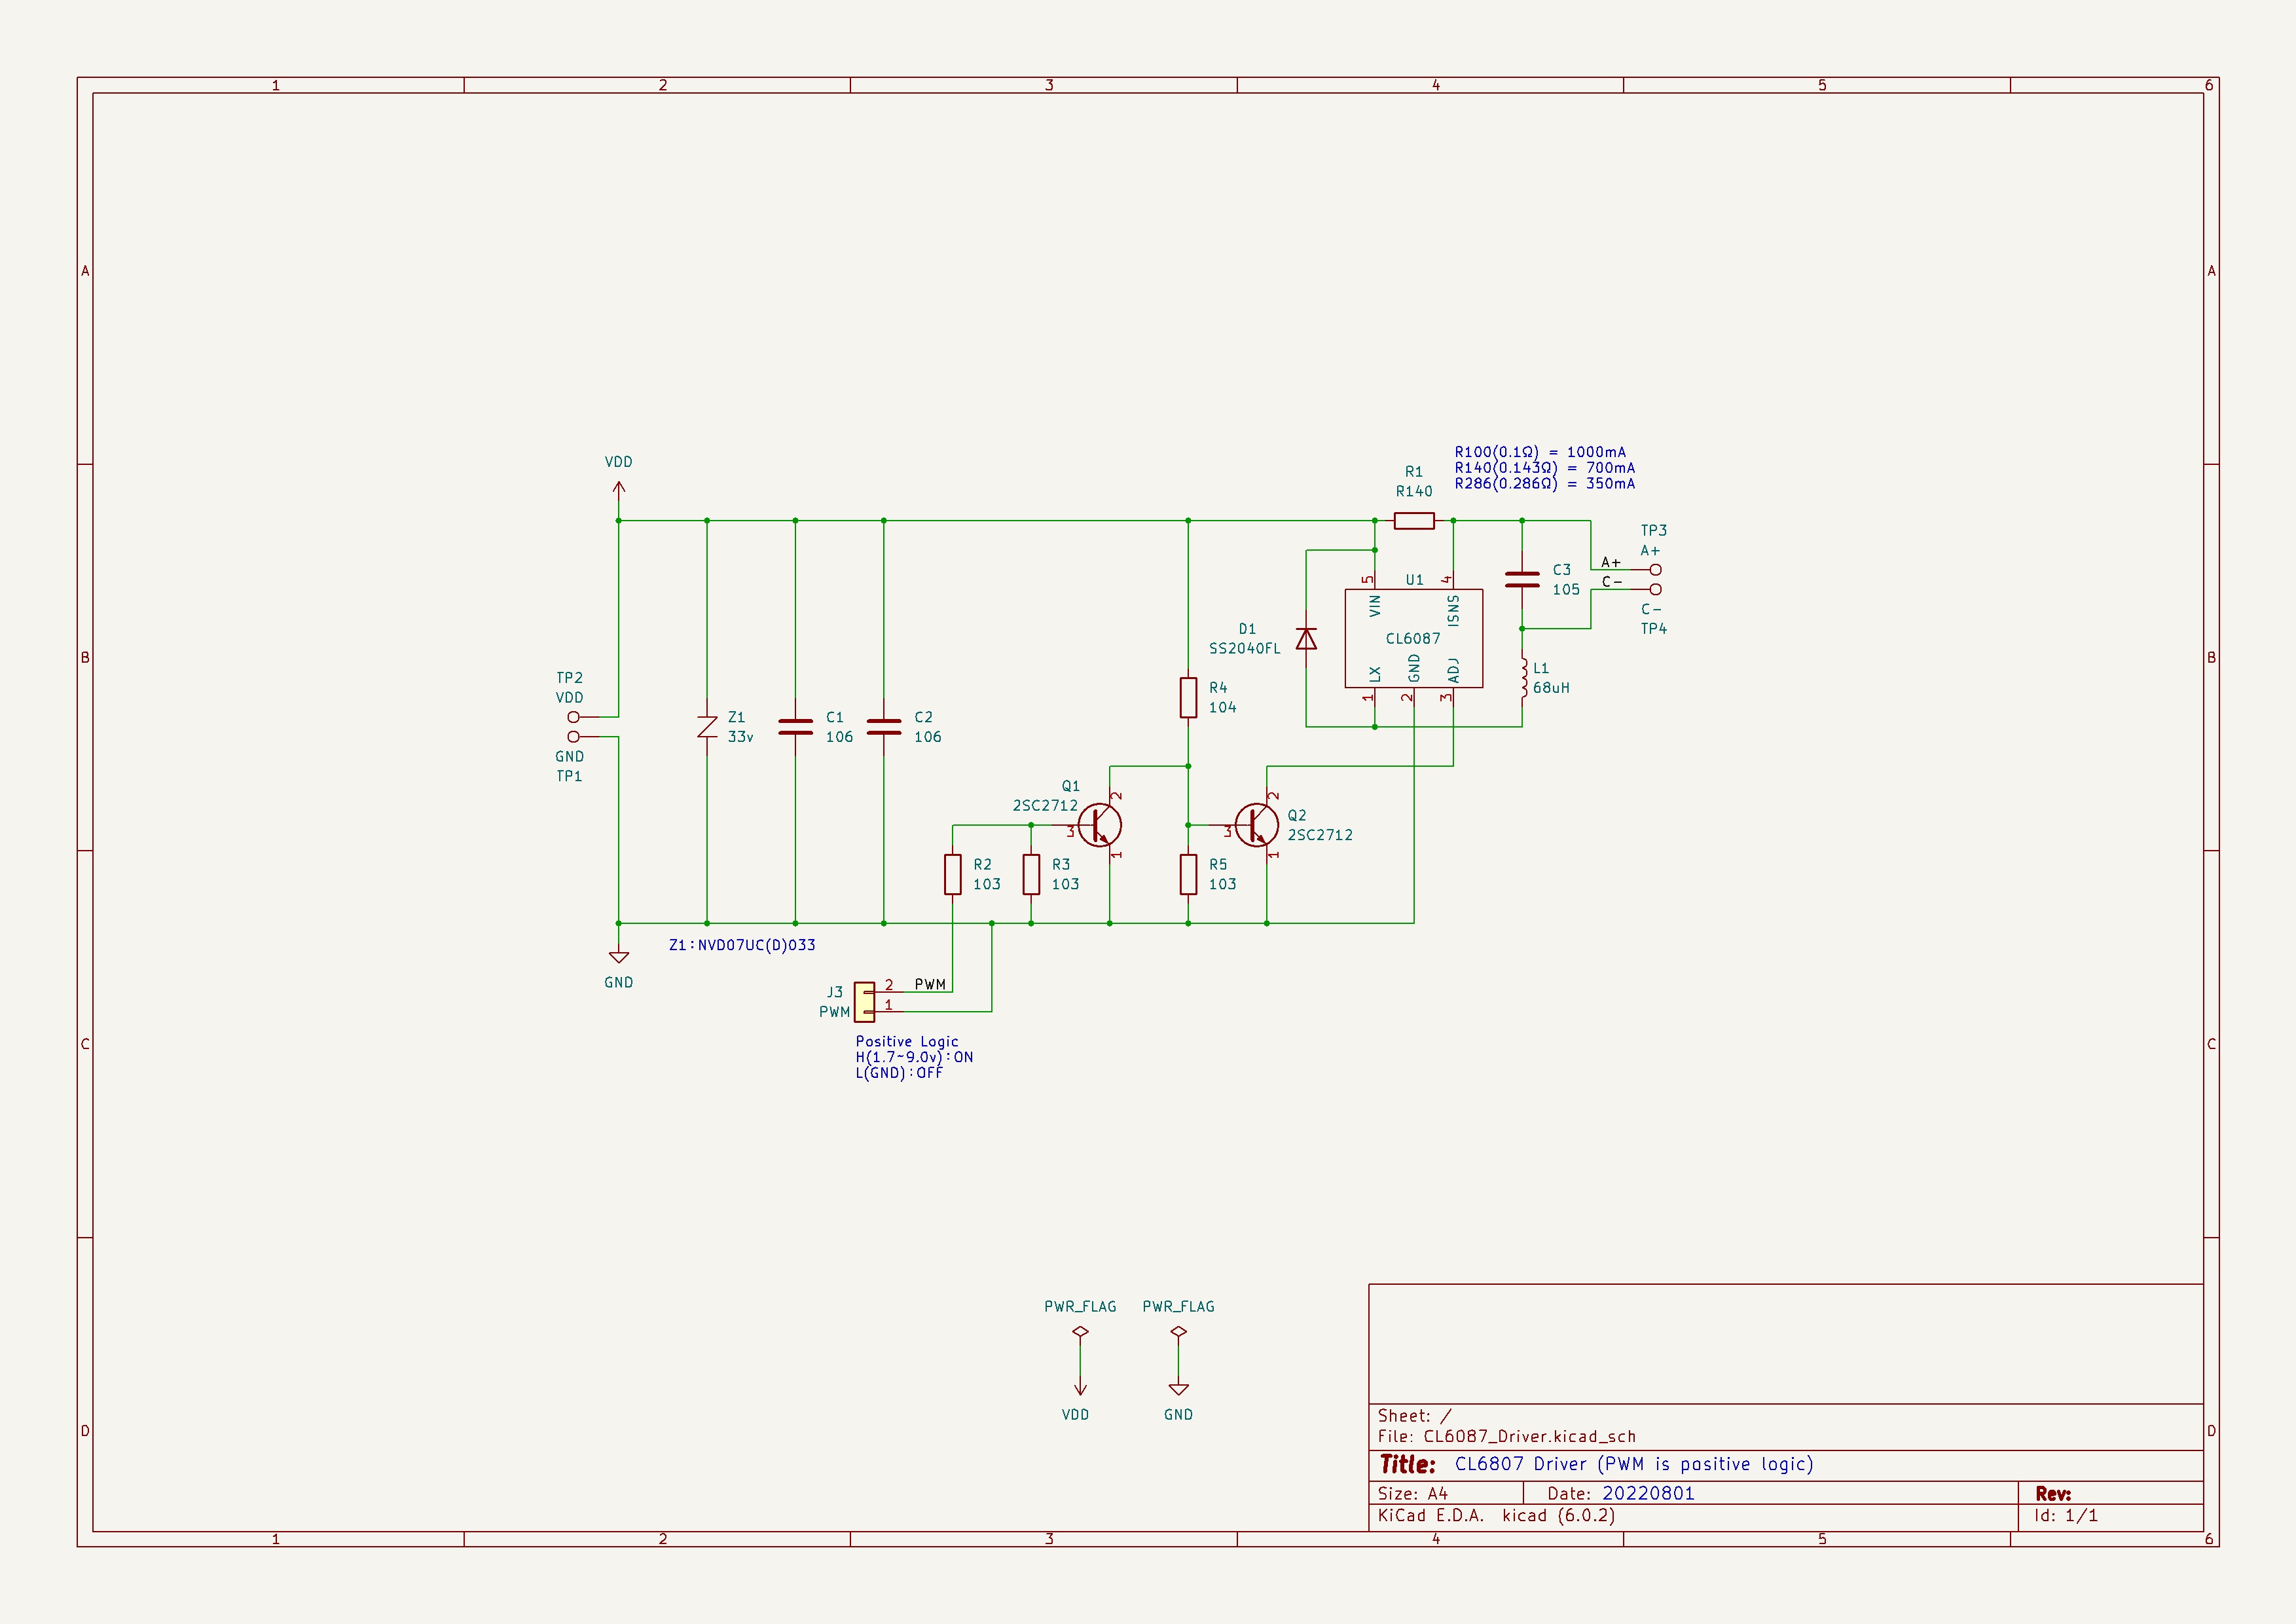Select the R1 sense resistor symbol

point(1414,521)
